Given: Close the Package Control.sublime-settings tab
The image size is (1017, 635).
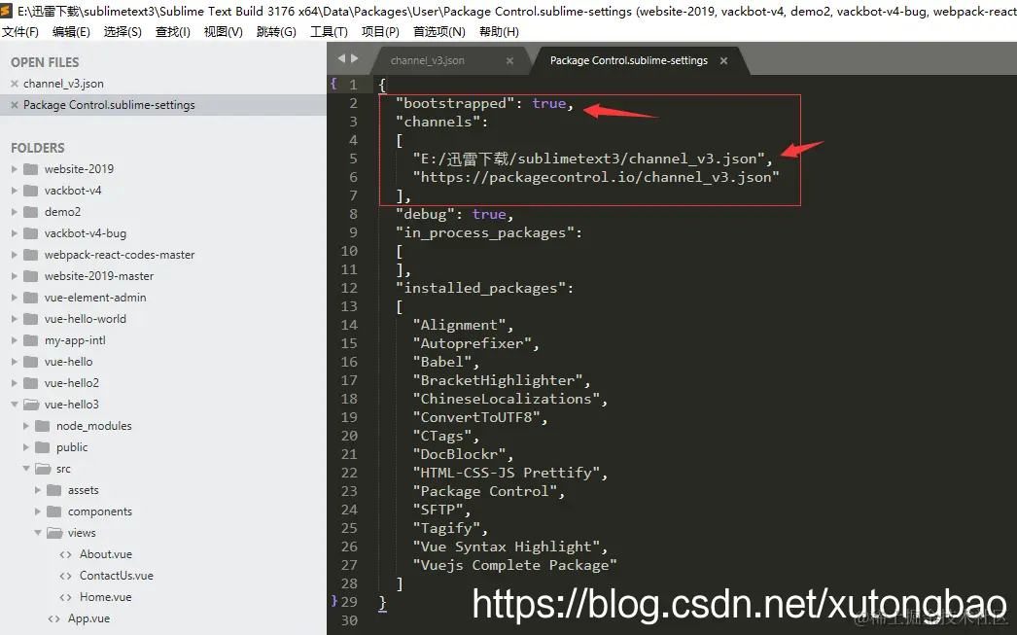Looking at the screenshot, I should 723,60.
